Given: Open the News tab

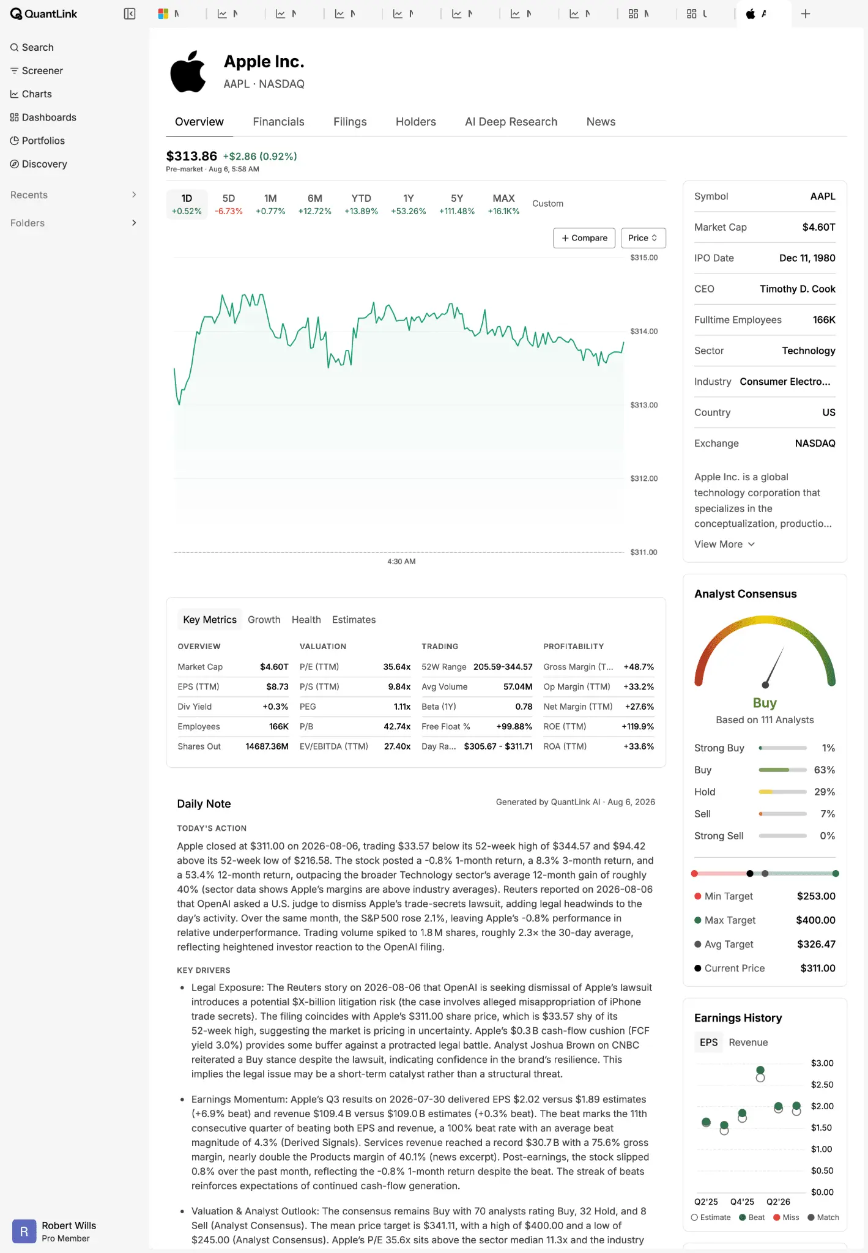Looking at the screenshot, I should (x=601, y=122).
